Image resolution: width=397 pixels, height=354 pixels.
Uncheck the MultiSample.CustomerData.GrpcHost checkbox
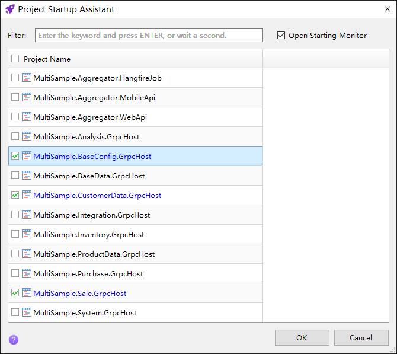(x=15, y=195)
